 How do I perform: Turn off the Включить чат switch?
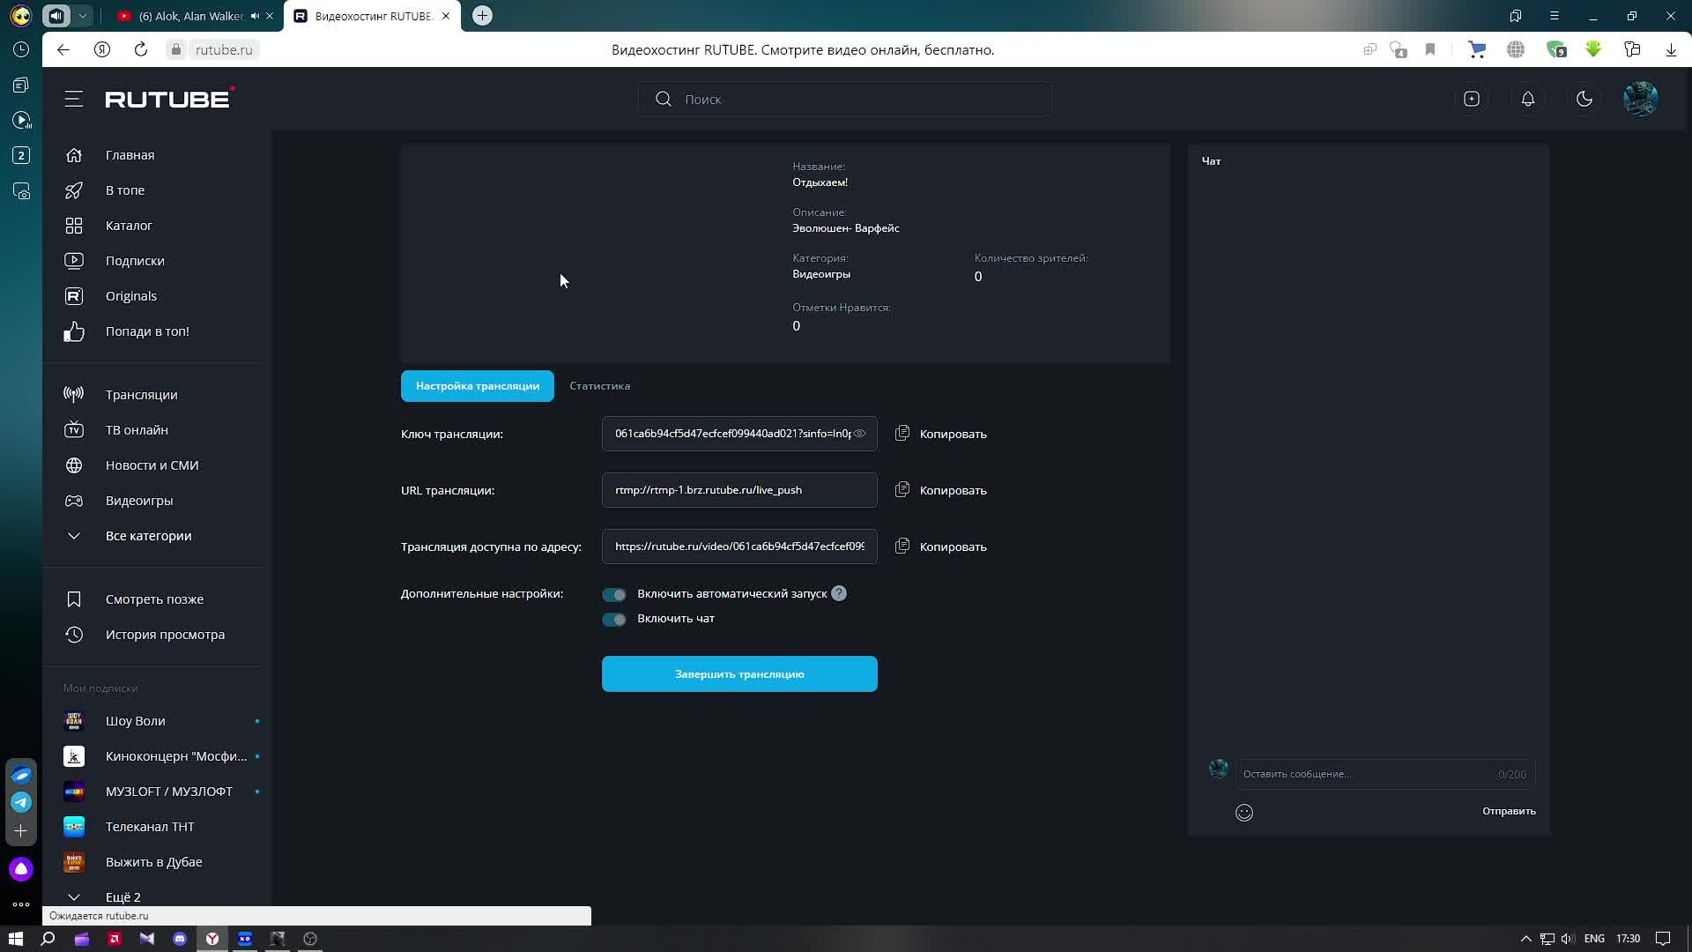[614, 620]
